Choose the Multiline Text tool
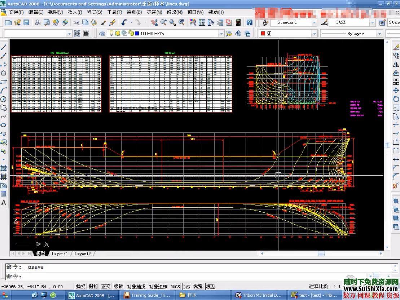This screenshot has height=300, width=400. (x=4, y=203)
